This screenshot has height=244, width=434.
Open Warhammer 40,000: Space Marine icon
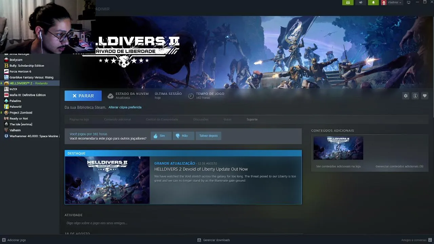pos(6,136)
